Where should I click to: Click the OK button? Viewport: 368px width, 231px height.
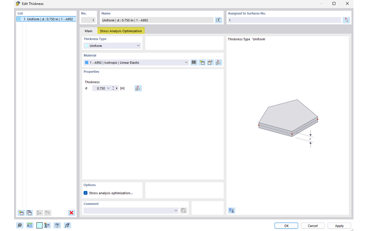pos(286,226)
